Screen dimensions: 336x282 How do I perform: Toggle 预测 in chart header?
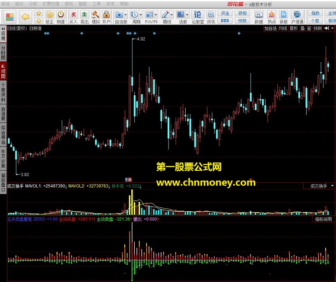317,28
